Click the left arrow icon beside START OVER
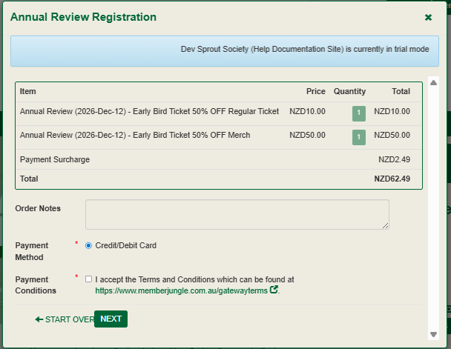This screenshot has width=451, height=349. point(39,319)
